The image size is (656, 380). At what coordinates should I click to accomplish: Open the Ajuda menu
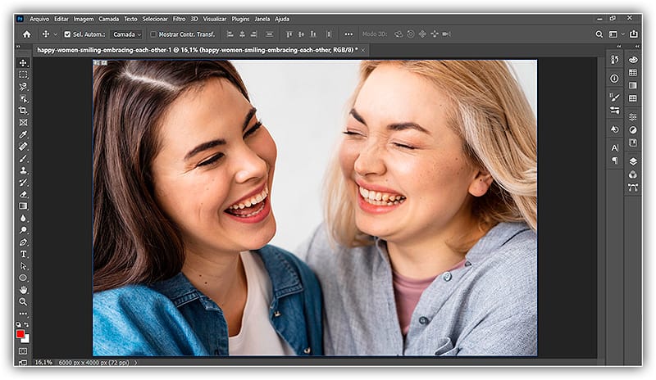282,19
